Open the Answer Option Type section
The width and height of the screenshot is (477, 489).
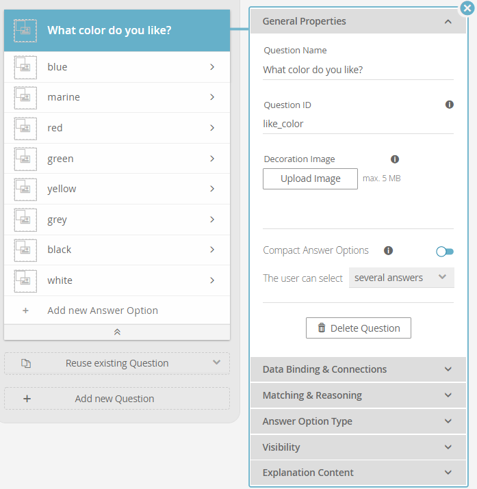(x=358, y=421)
